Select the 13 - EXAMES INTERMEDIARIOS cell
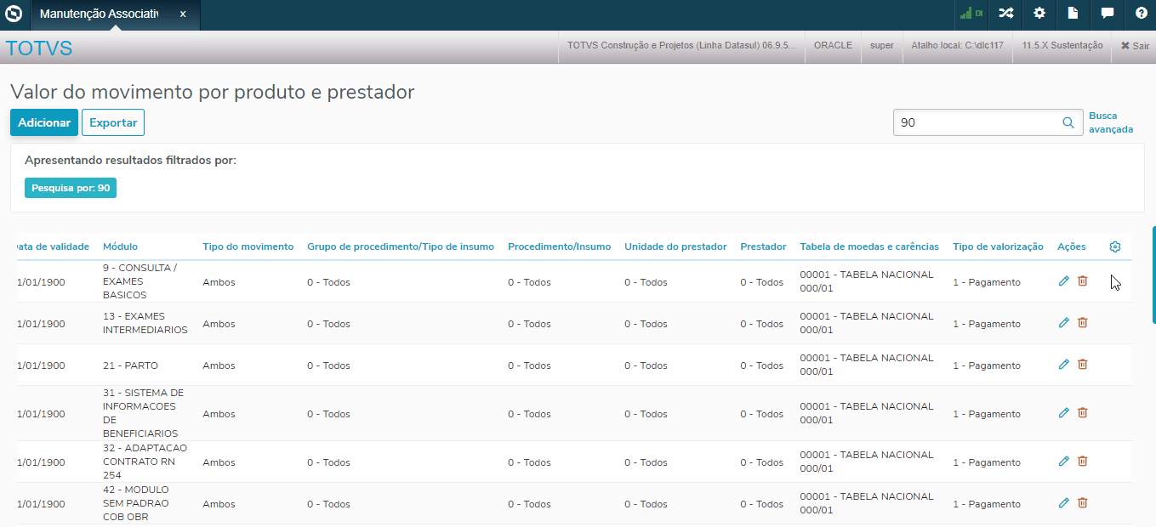The width and height of the screenshot is (1156, 527). (x=145, y=323)
